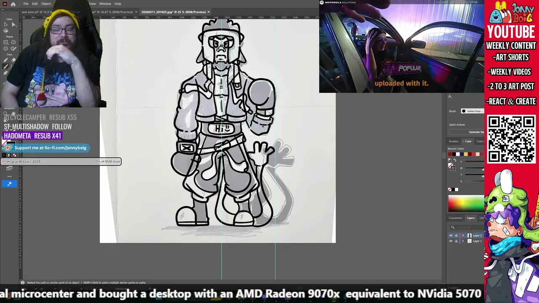
Task: Select the Direct Selection tool
Action: (x=13, y=24)
